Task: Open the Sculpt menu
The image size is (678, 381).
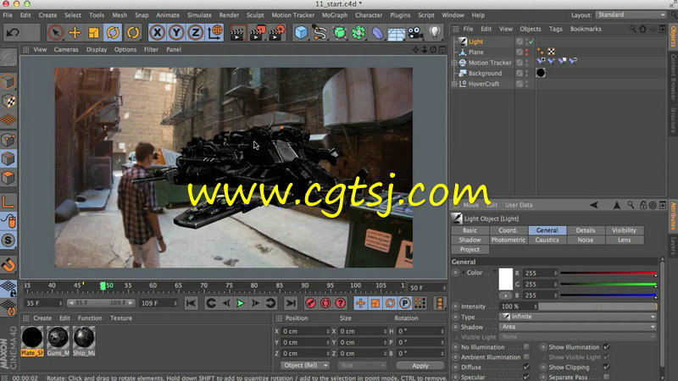Action: (x=255, y=15)
